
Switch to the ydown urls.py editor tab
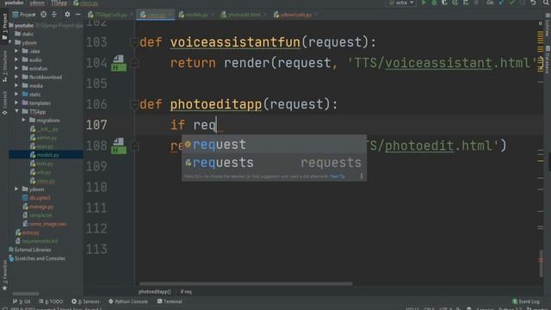click(x=295, y=15)
